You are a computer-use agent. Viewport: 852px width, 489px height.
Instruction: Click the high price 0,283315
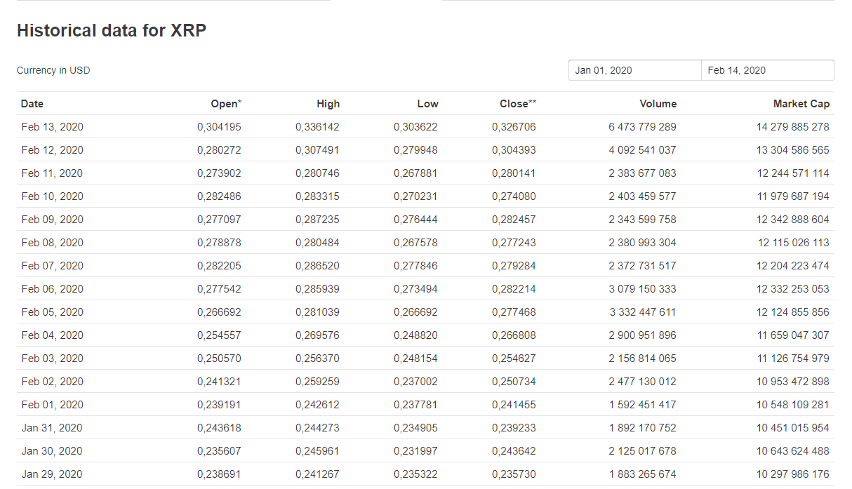tap(317, 196)
